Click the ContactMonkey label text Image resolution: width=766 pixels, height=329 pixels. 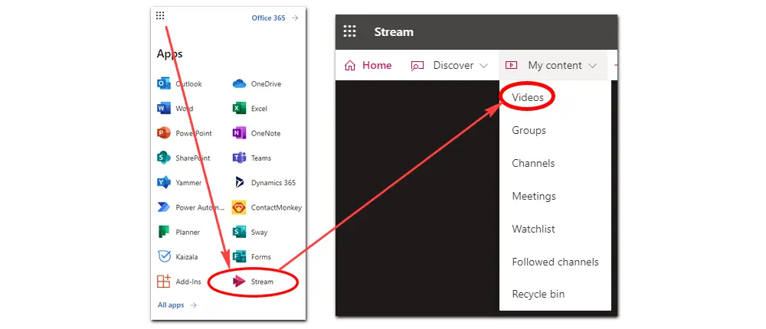[276, 207]
